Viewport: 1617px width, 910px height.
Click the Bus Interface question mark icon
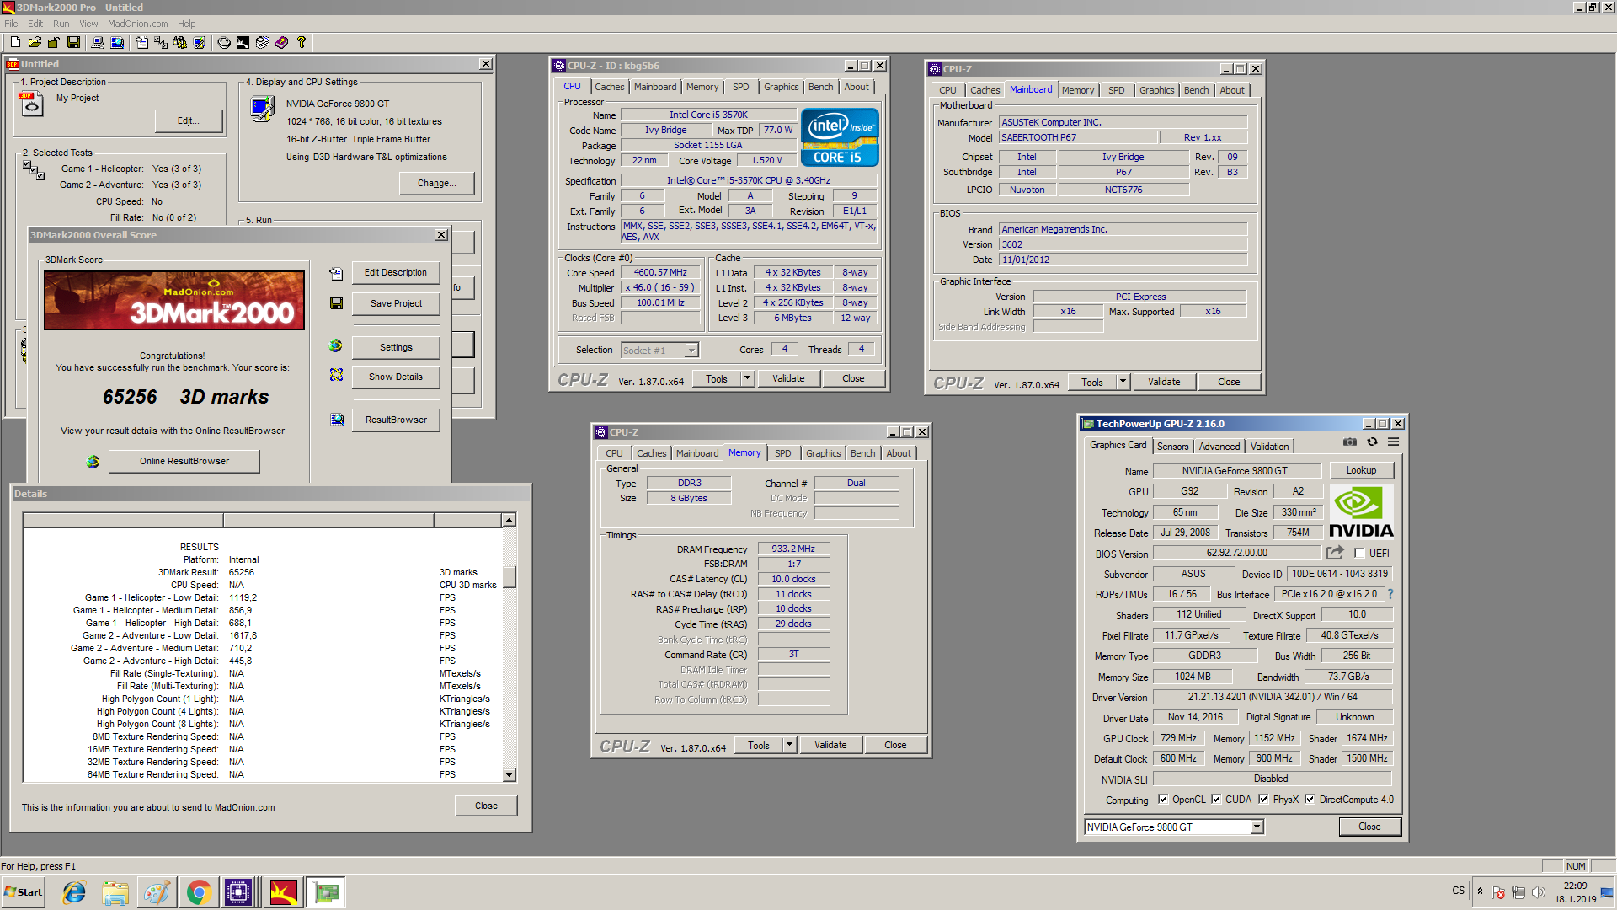coord(1390,594)
